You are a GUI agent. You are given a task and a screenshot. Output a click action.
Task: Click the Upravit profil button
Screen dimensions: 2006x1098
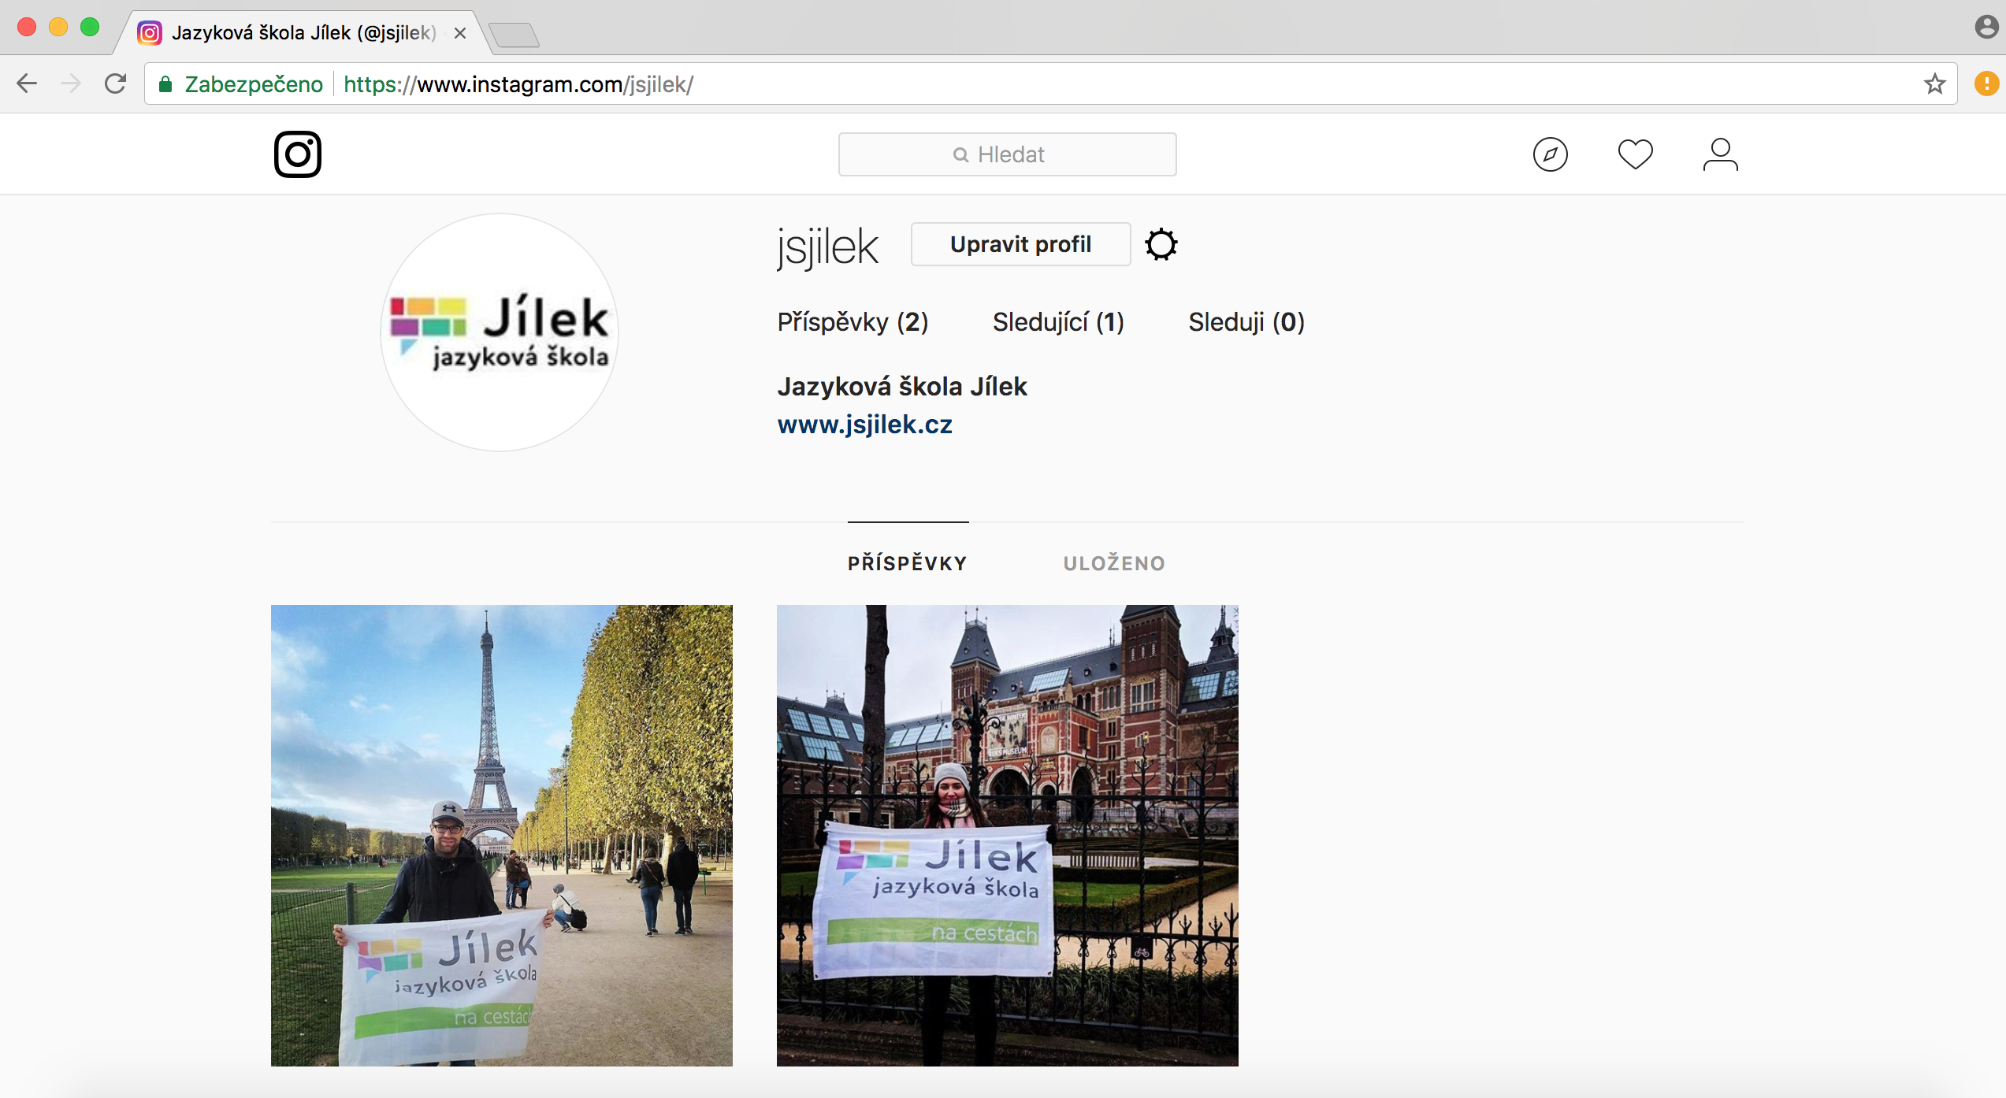1020,245
